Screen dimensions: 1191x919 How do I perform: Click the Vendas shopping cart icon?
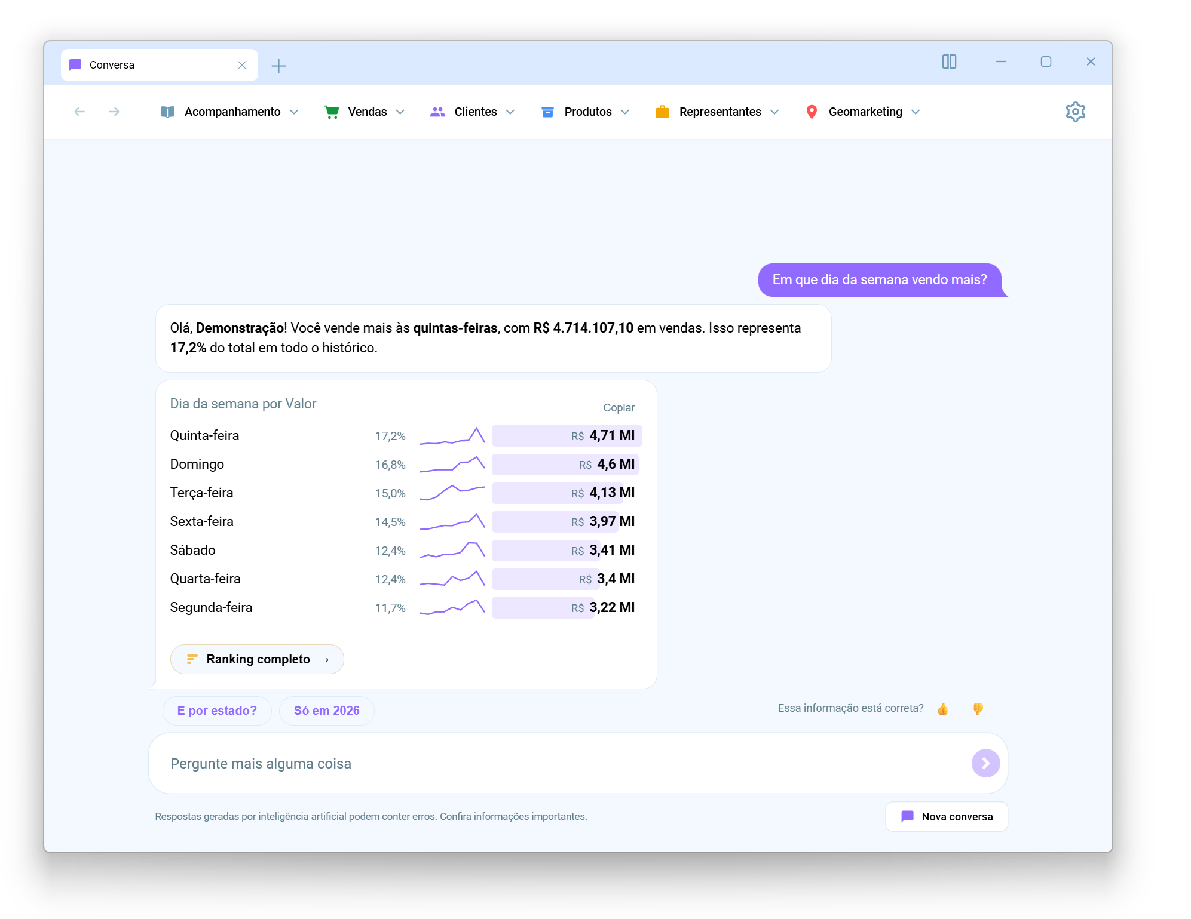332,112
